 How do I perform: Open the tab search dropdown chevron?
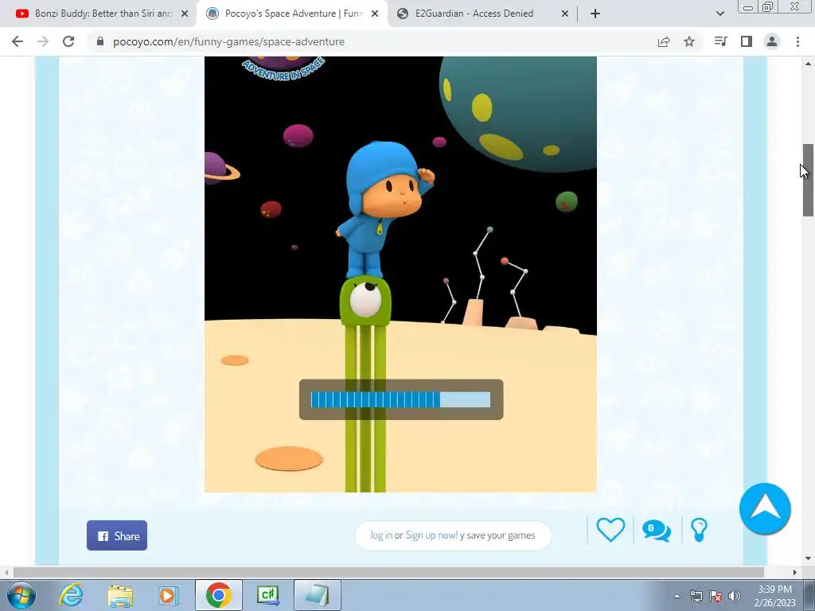pyautogui.click(x=719, y=14)
